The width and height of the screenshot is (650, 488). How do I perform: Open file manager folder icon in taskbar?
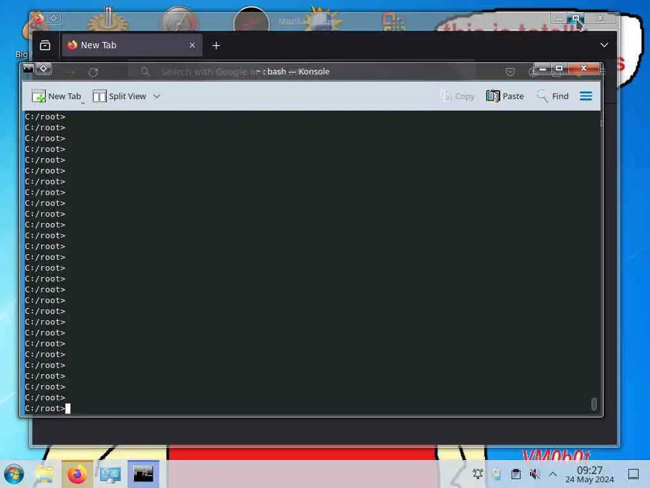pyautogui.click(x=44, y=474)
